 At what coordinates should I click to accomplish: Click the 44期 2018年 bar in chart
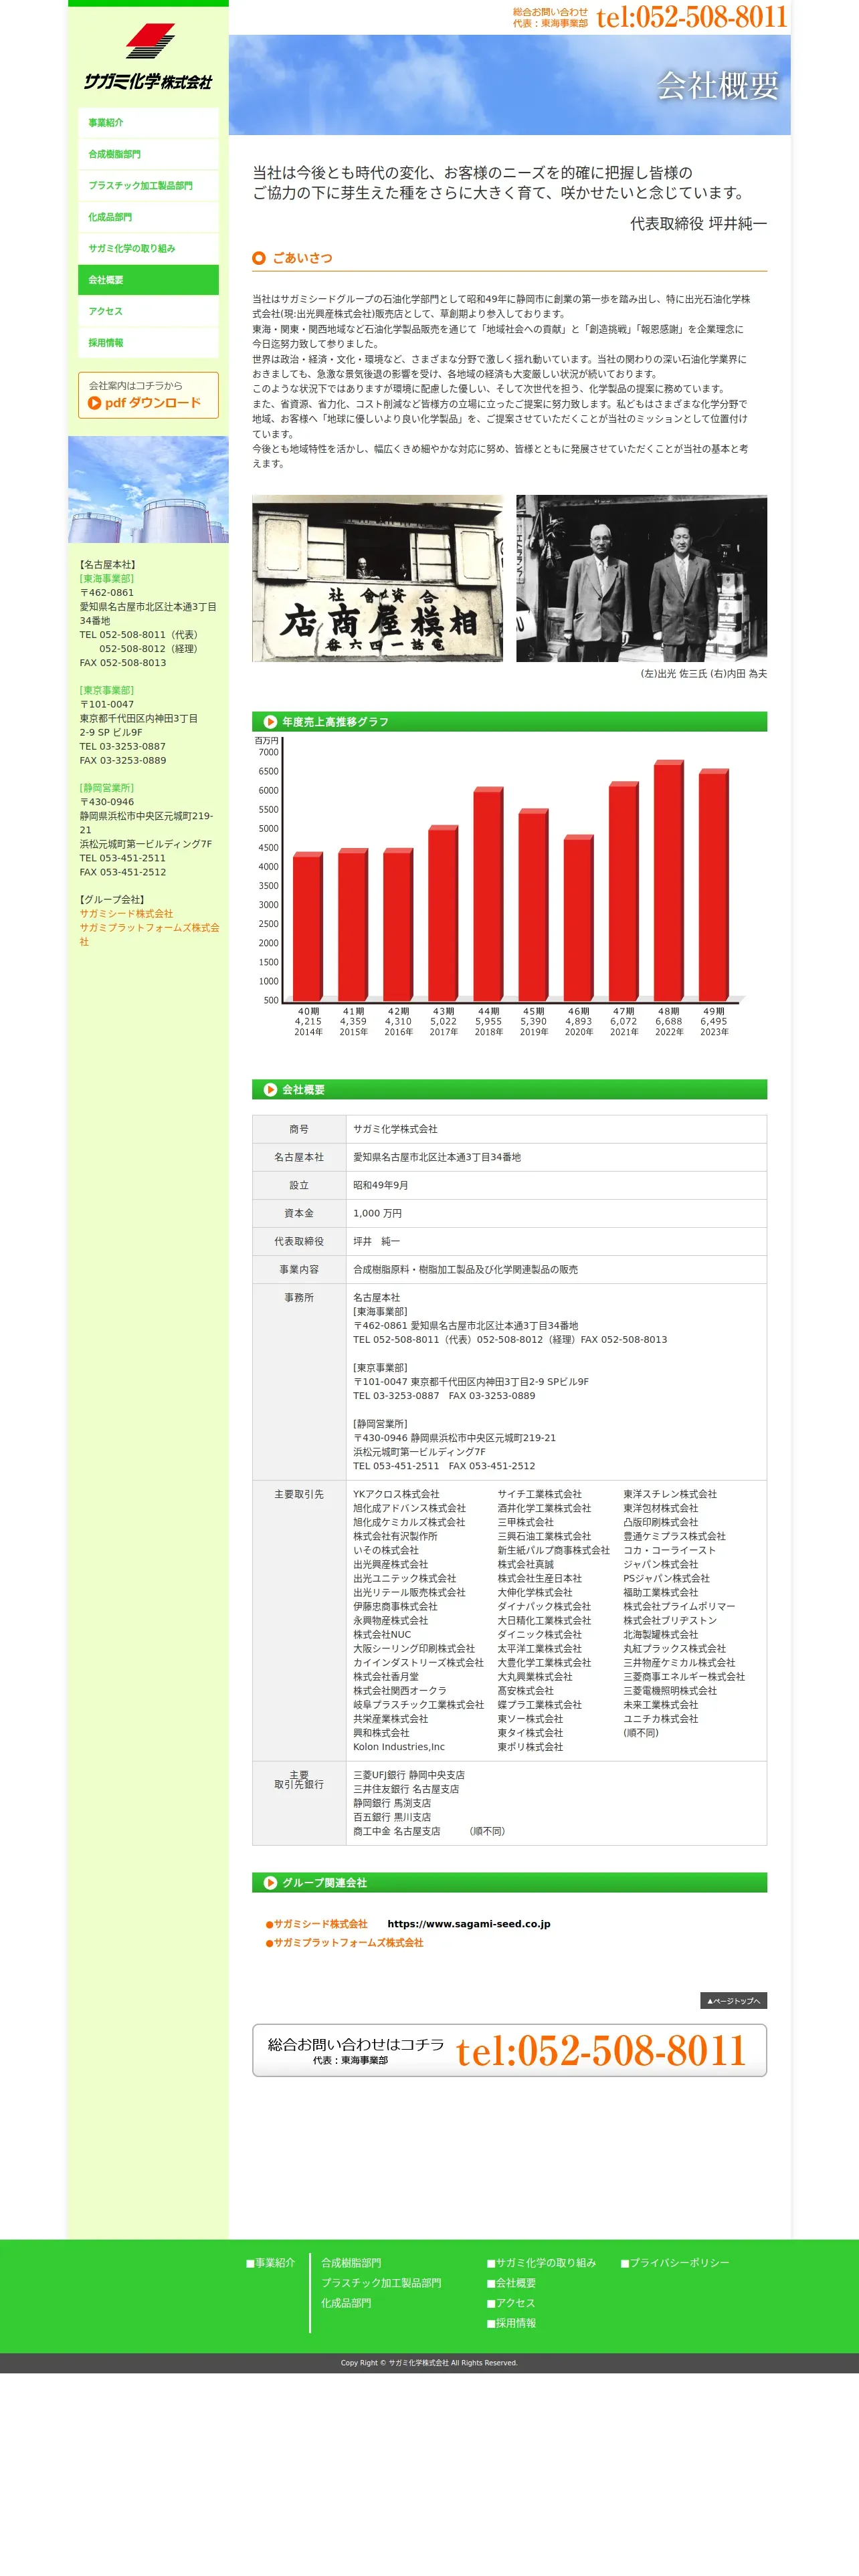coord(489,894)
